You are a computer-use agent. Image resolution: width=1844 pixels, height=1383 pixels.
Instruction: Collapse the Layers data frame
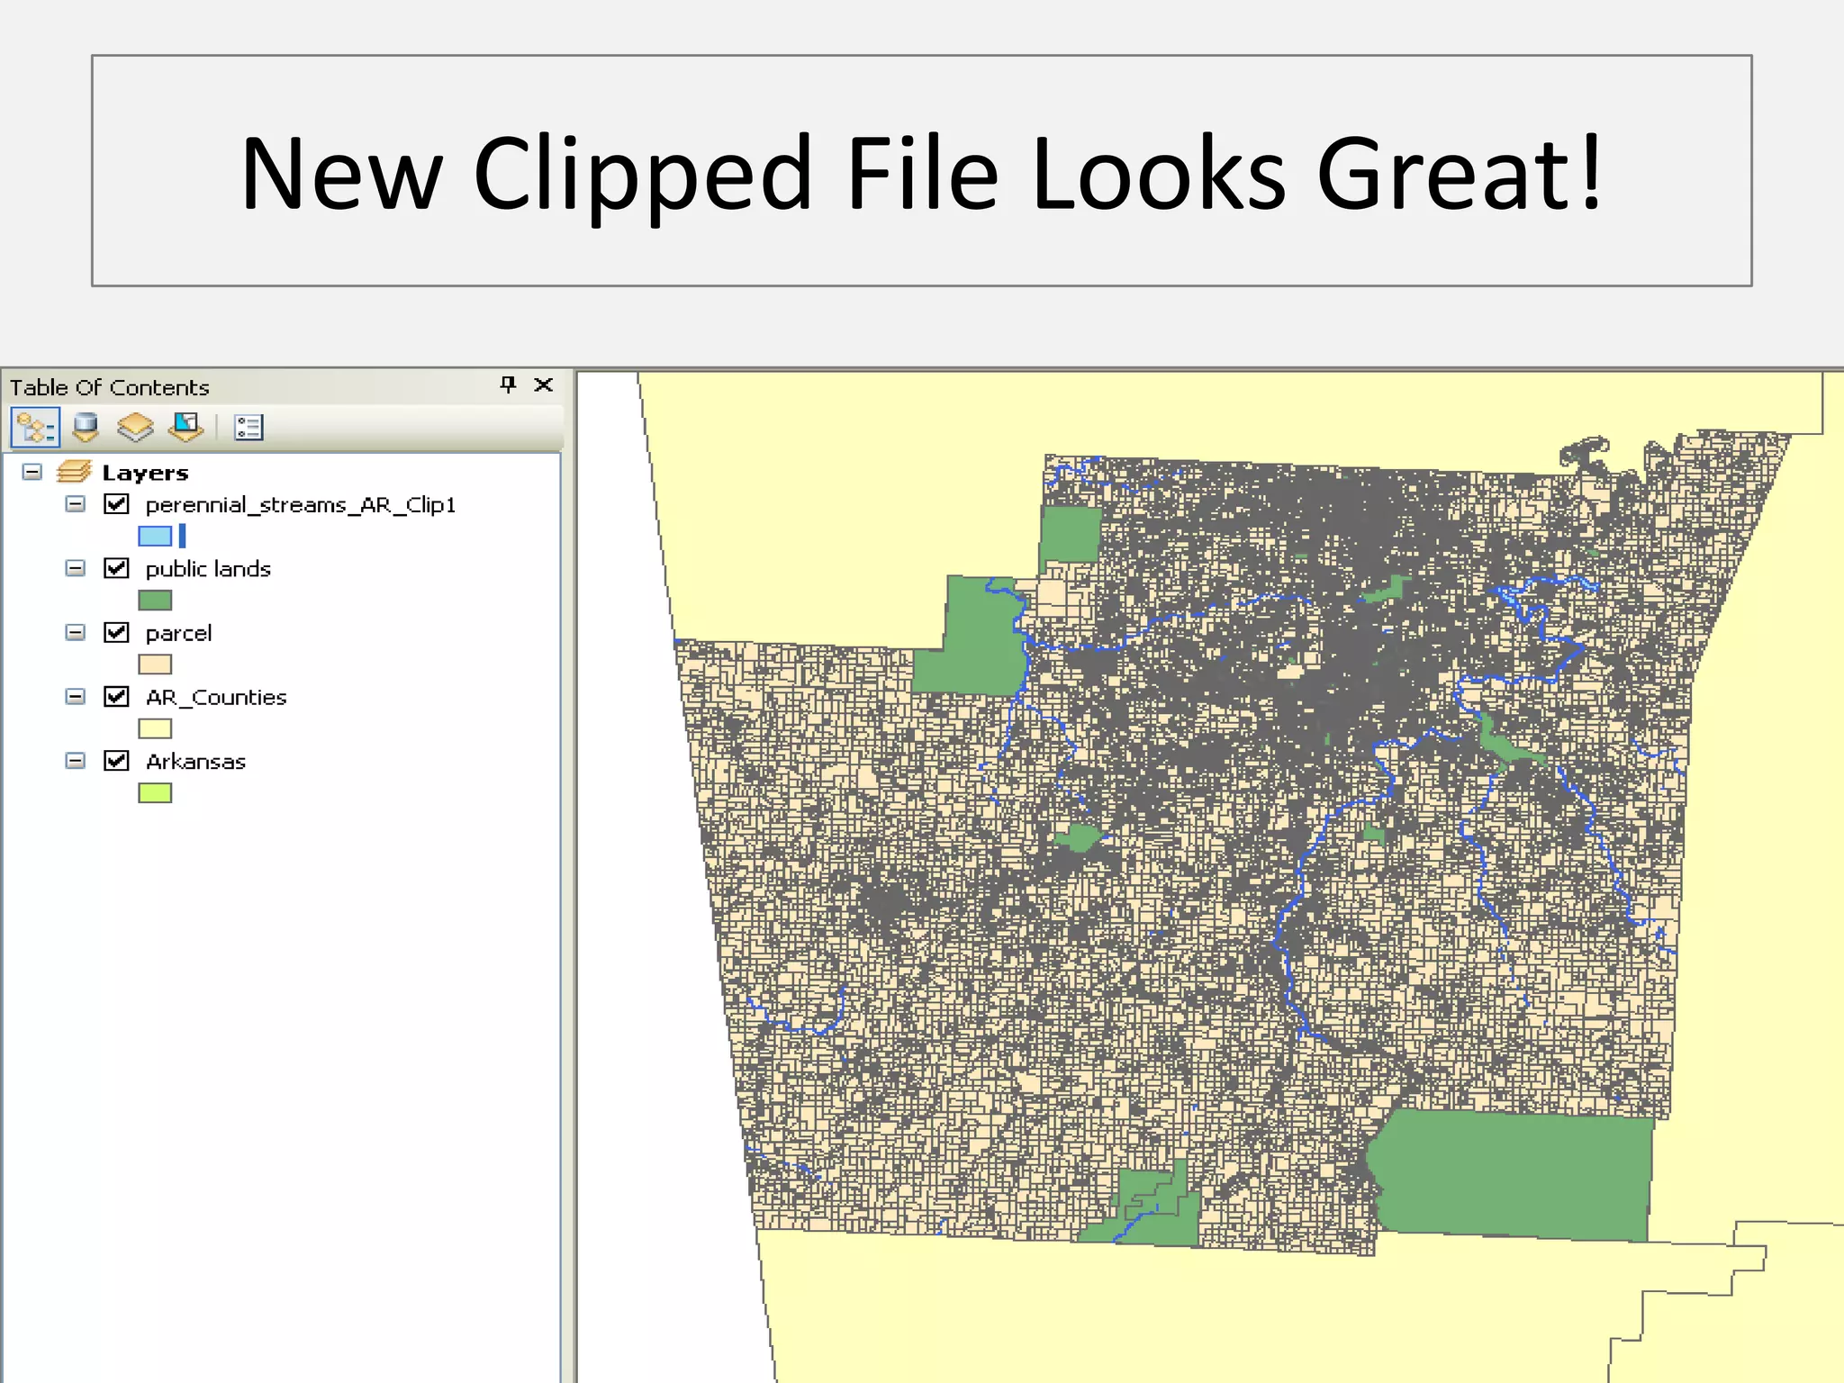click(32, 472)
